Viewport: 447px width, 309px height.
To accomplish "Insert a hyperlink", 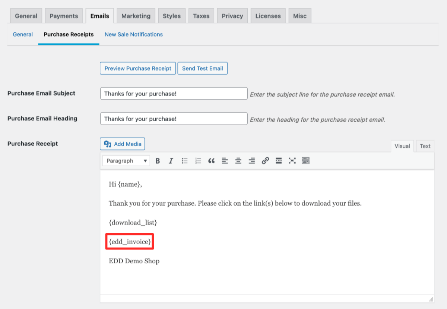I will (265, 161).
